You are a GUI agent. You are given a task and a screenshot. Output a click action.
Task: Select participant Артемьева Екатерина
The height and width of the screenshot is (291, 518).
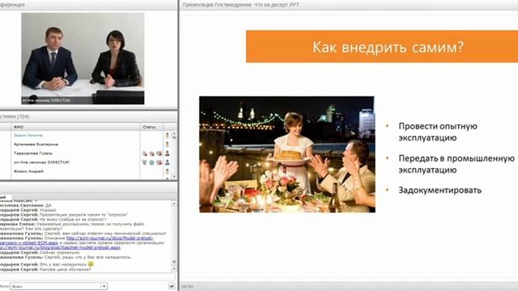[x=36, y=144]
